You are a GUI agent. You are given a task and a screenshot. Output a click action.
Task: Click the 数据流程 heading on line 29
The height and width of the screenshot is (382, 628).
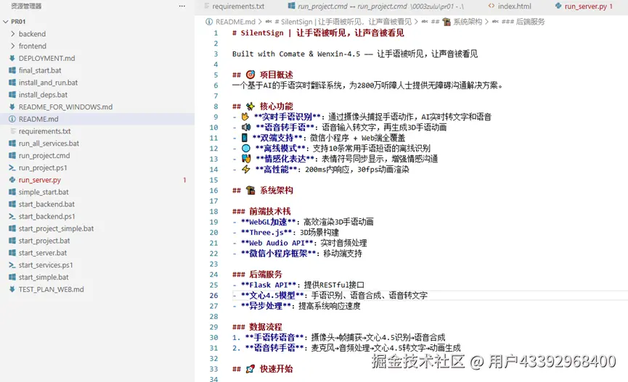[x=266, y=327]
